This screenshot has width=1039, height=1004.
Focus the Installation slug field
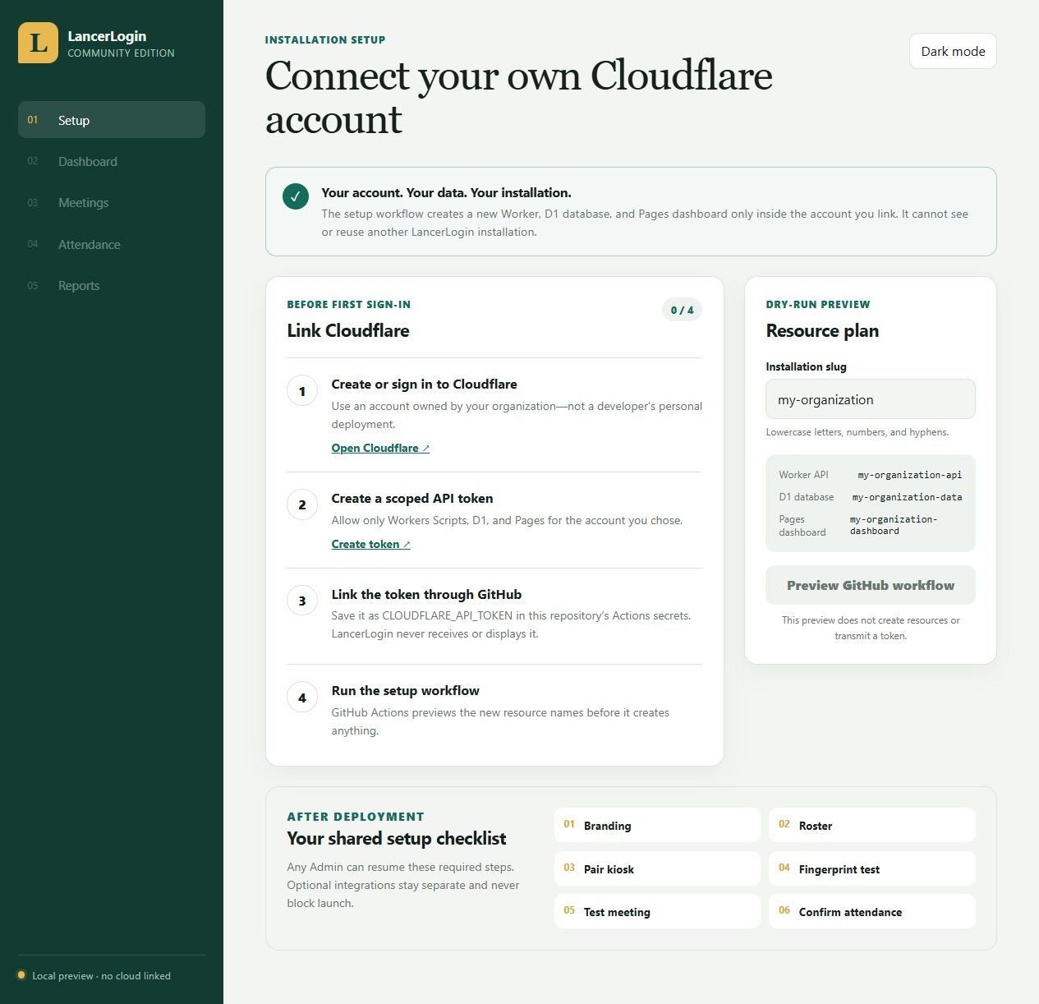click(x=871, y=399)
